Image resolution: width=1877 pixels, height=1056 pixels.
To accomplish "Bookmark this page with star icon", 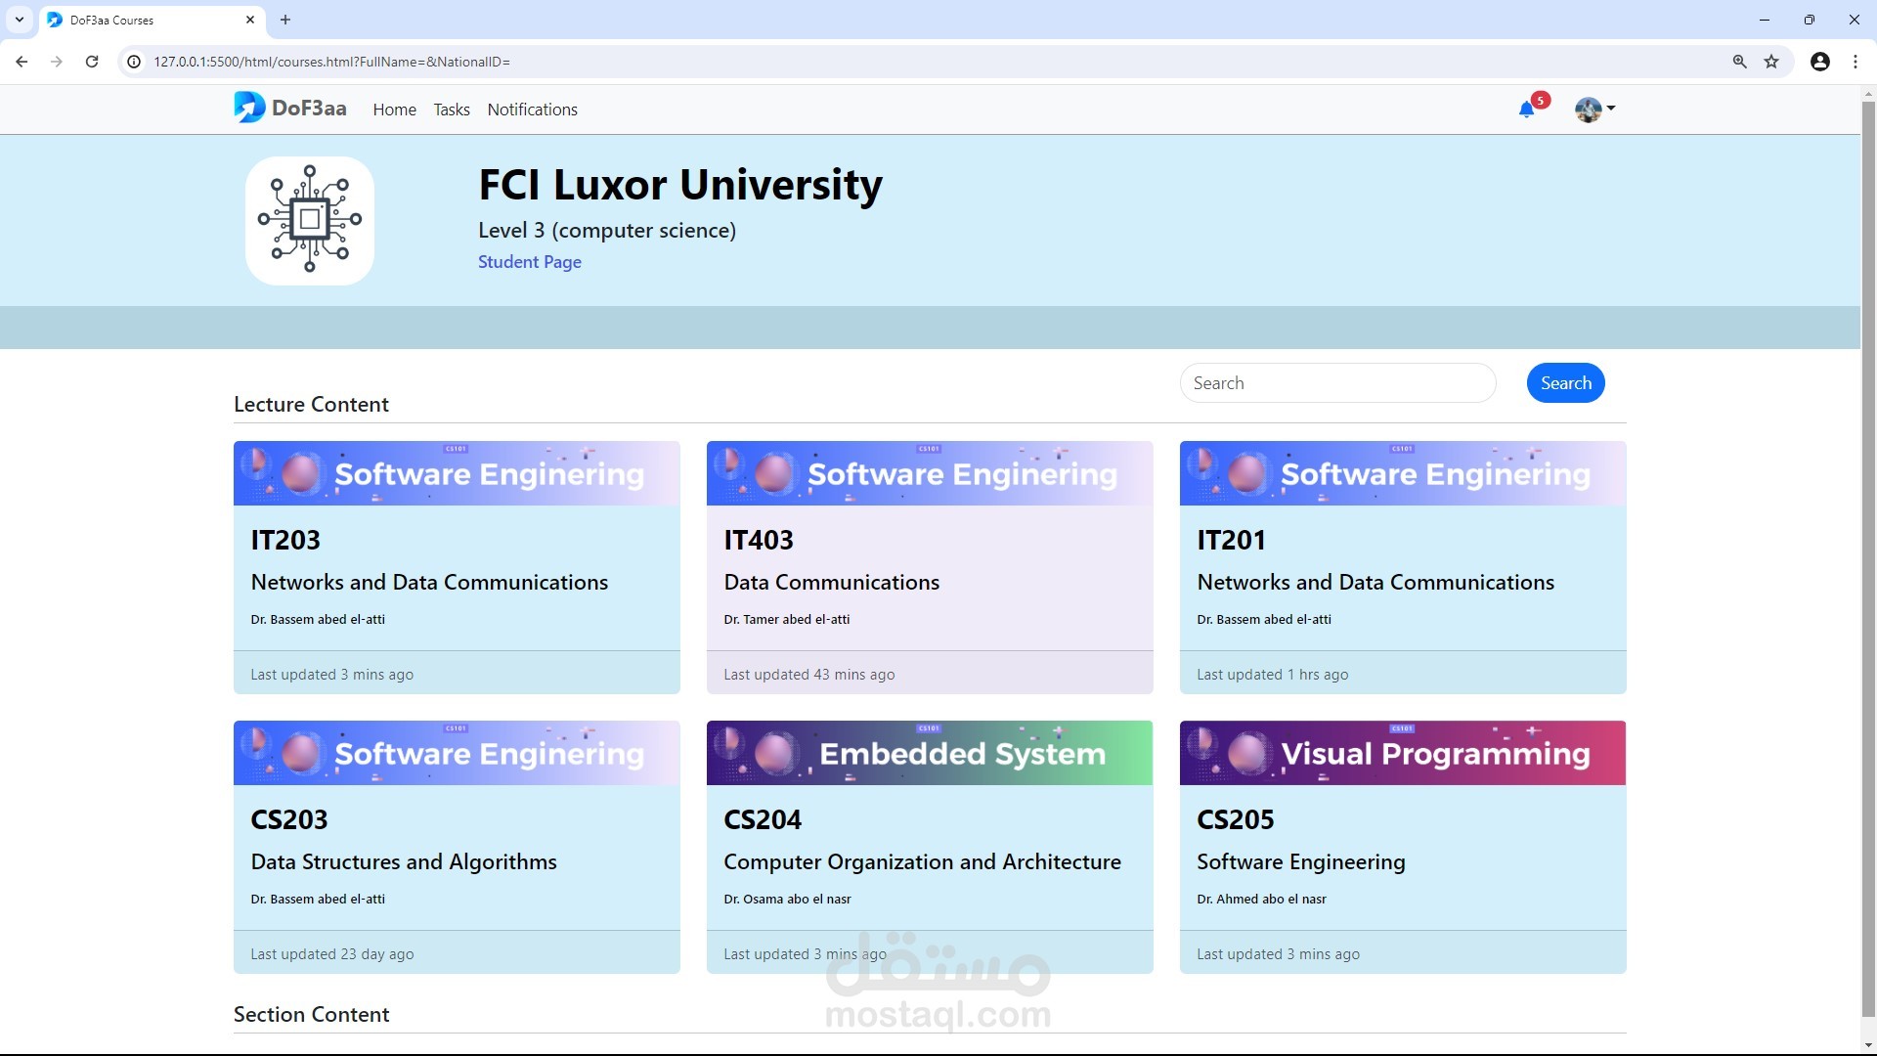I will point(1771,62).
